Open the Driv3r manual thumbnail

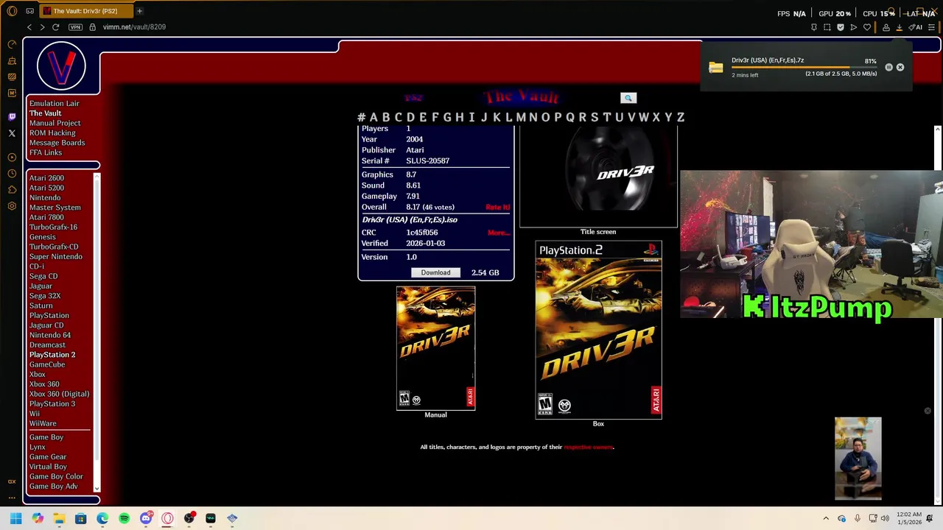(x=435, y=348)
